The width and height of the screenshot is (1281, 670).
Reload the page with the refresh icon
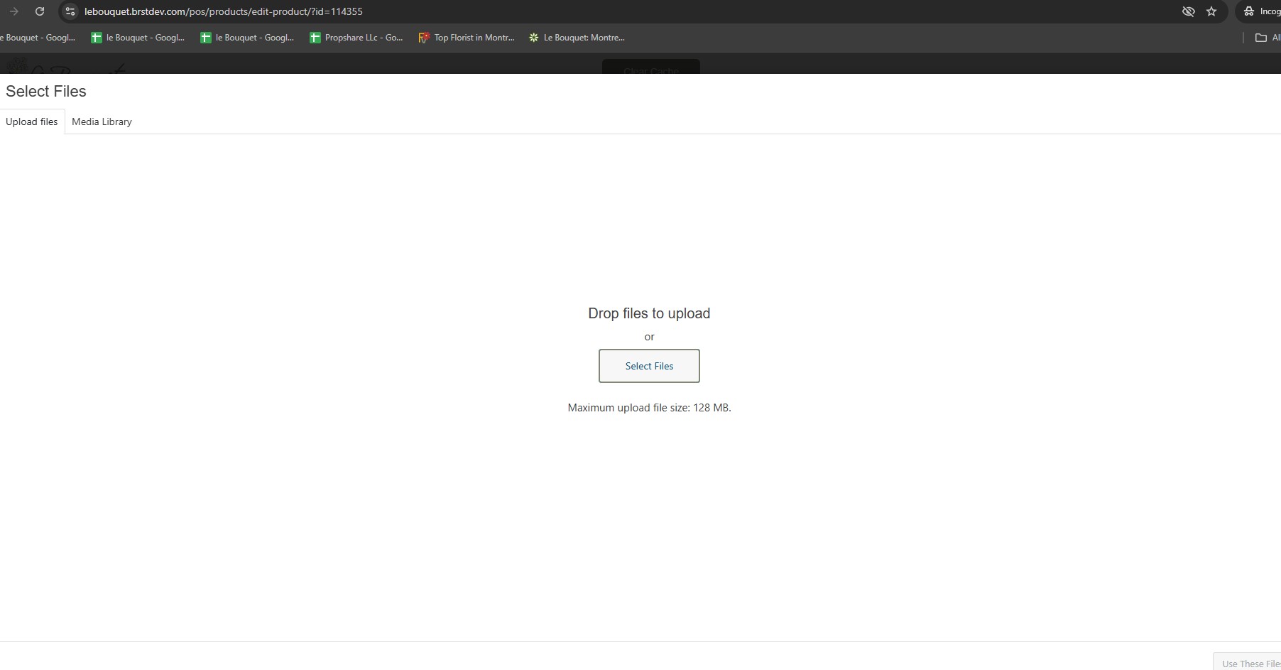click(x=40, y=11)
